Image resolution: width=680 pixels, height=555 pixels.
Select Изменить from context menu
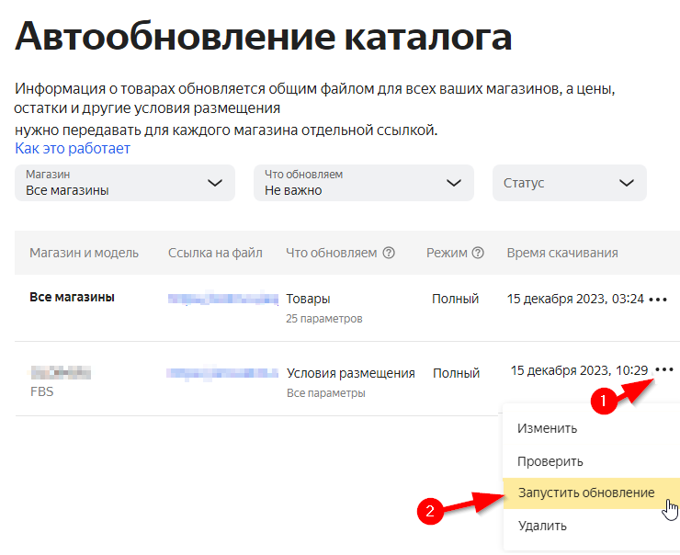(x=548, y=428)
